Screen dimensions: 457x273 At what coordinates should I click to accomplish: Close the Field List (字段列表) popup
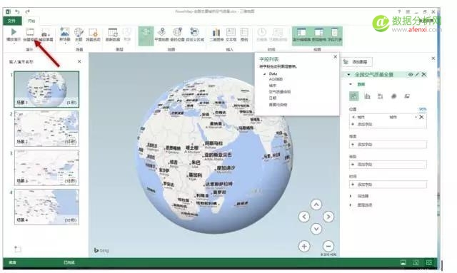tap(335, 57)
